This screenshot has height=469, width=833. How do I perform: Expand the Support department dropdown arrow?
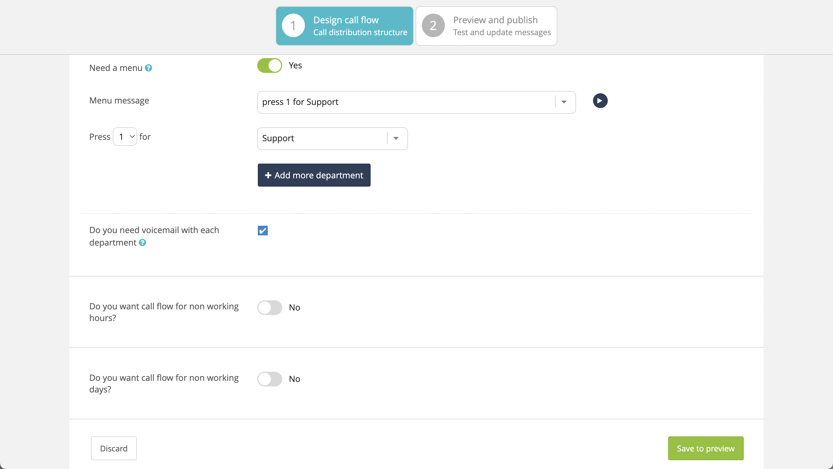click(x=396, y=139)
